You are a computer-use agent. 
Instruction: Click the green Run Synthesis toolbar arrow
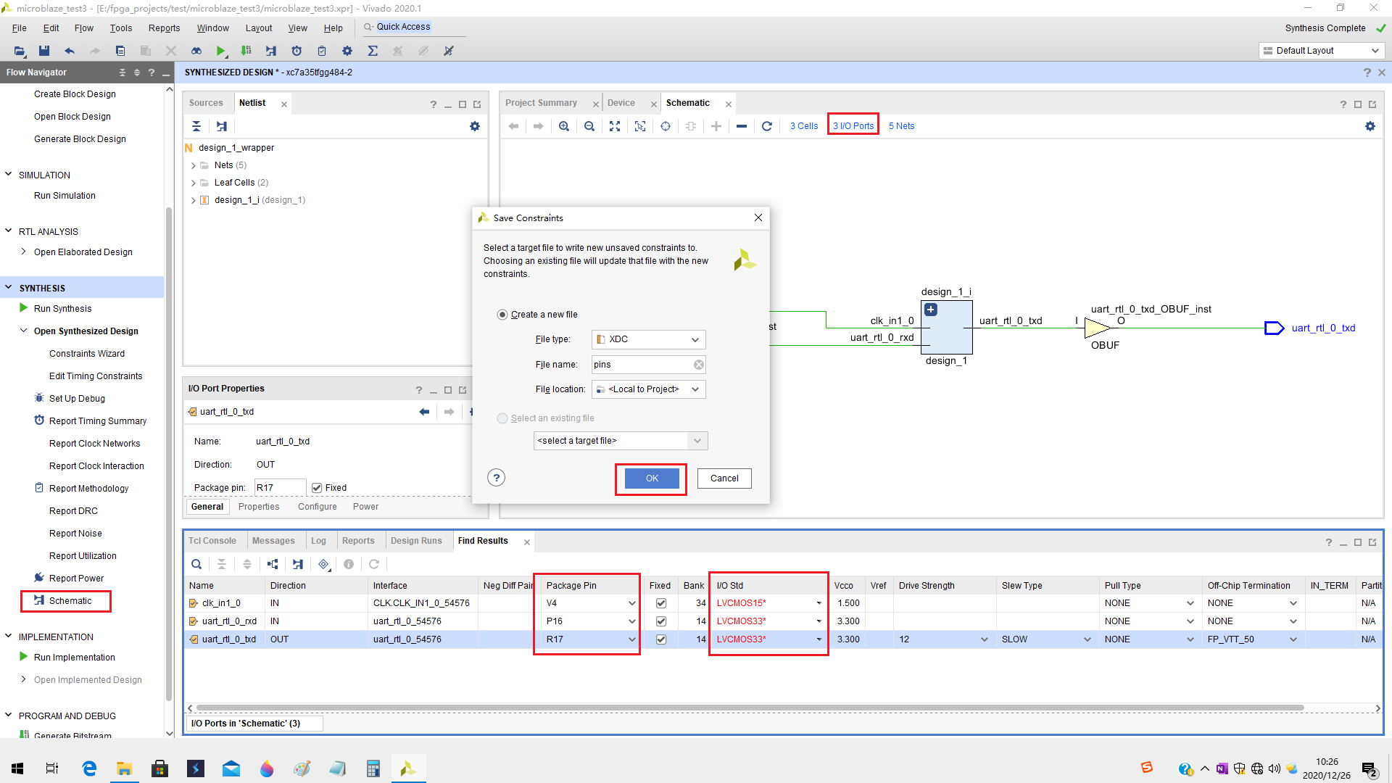tap(220, 51)
